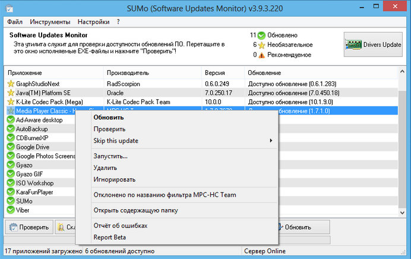Click the green check icon beside CDBurnerXP
411x259 pixels.
click(x=11, y=138)
